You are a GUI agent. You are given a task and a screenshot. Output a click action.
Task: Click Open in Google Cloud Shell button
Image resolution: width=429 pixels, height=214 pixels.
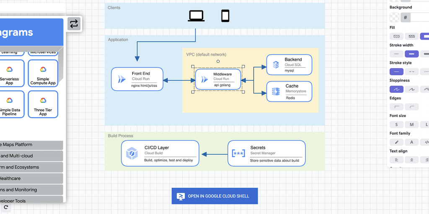click(214, 196)
